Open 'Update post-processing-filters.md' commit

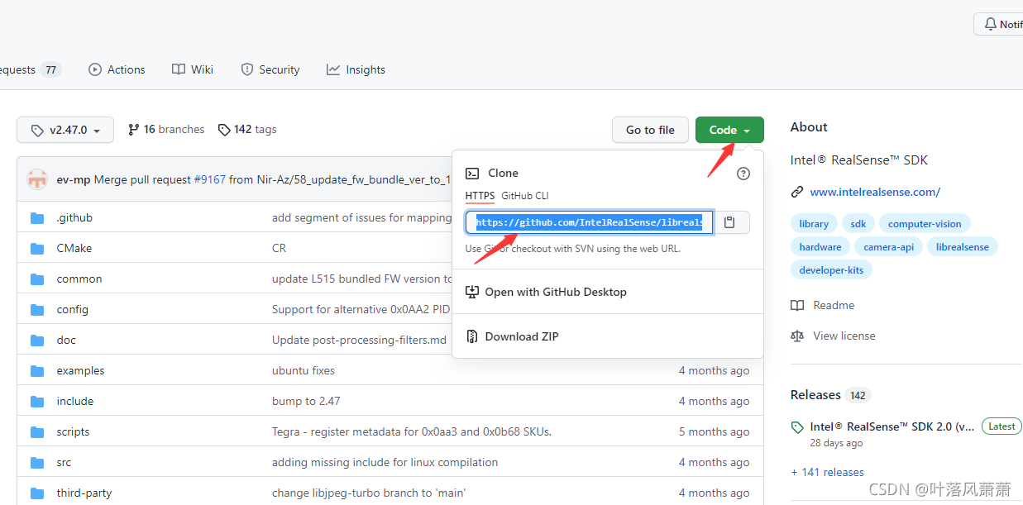tap(359, 340)
